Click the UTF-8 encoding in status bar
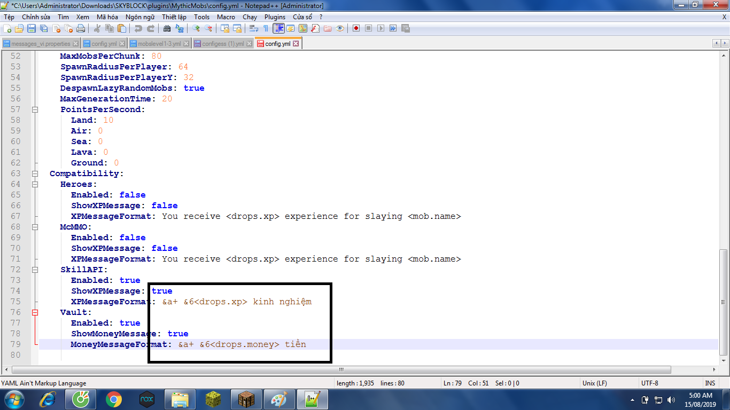This screenshot has width=730, height=410. pos(649,383)
